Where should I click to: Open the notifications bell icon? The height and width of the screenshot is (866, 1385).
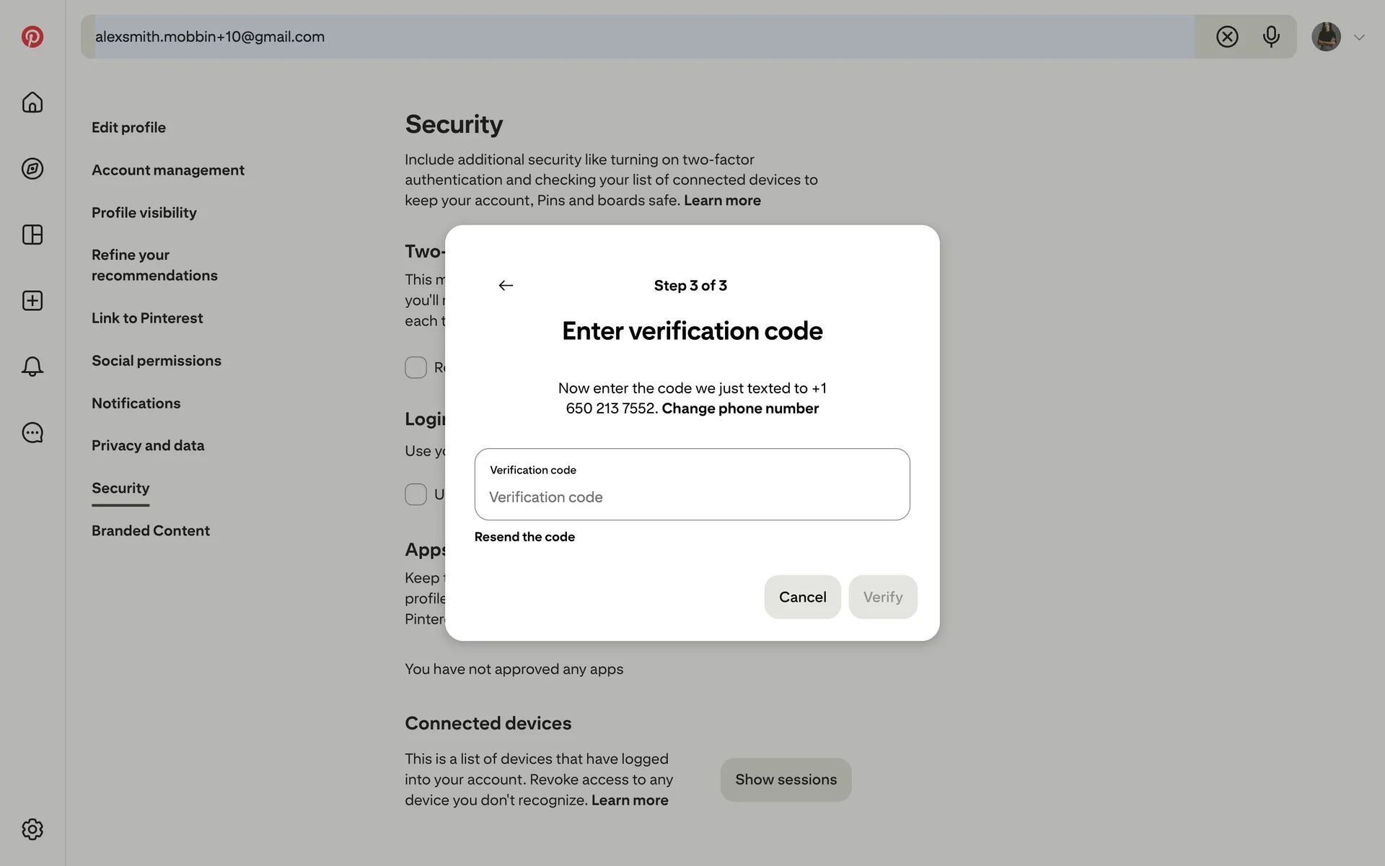(x=32, y=367)
